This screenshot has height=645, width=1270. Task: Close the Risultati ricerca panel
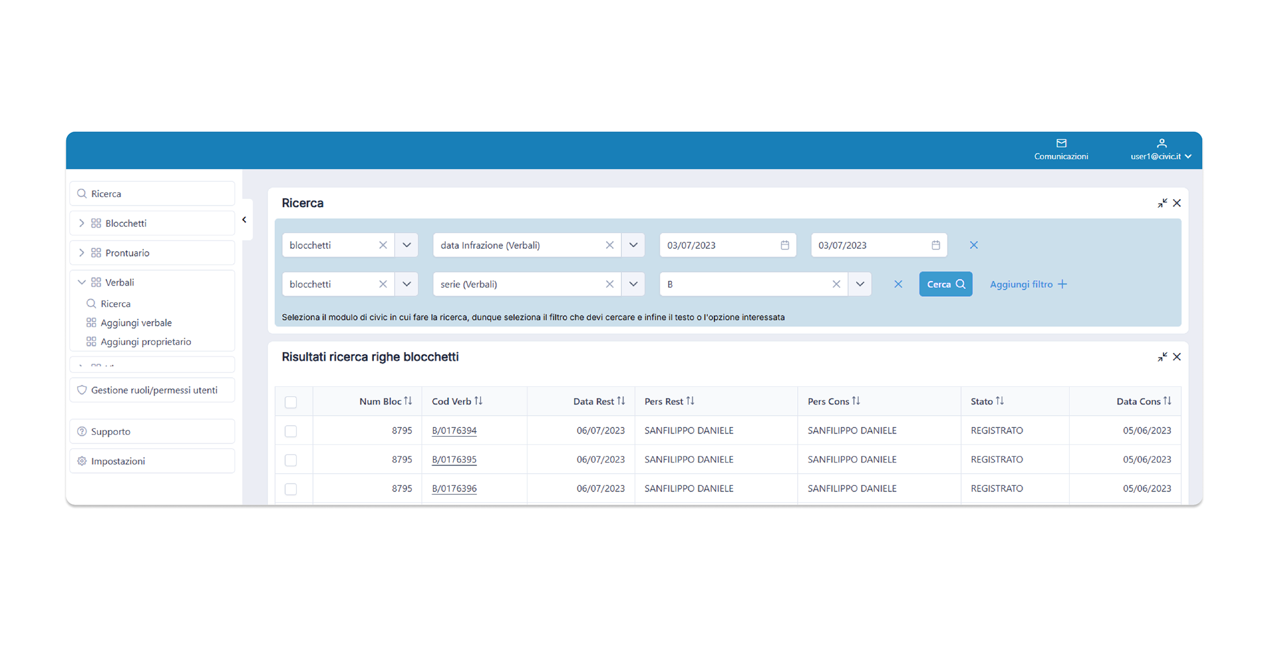click(1177, 357)
